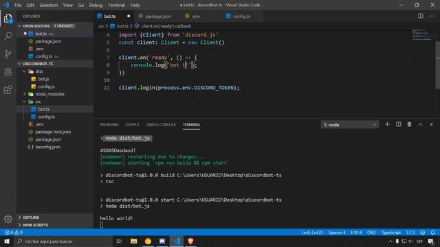The height and width of the screenshot is (247, 440).
Task: Click the editor vertical scrollbar
Action: [x=438, y=65]
